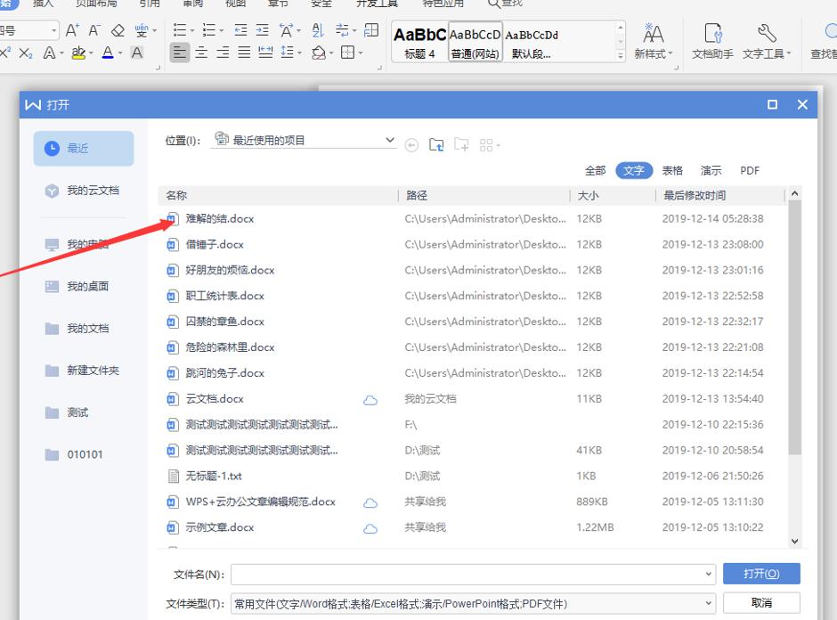Expand the line spacing dropdown arrow
837x620 pixels.
[300, 51]
